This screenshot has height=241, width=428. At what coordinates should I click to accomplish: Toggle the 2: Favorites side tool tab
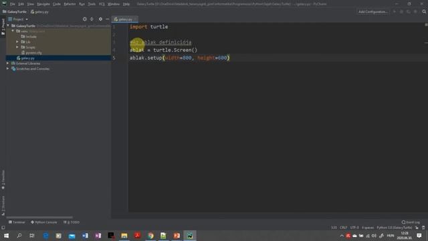(x=3, y=179)
